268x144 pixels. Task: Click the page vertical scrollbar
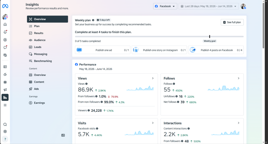(x=263, y=26)
